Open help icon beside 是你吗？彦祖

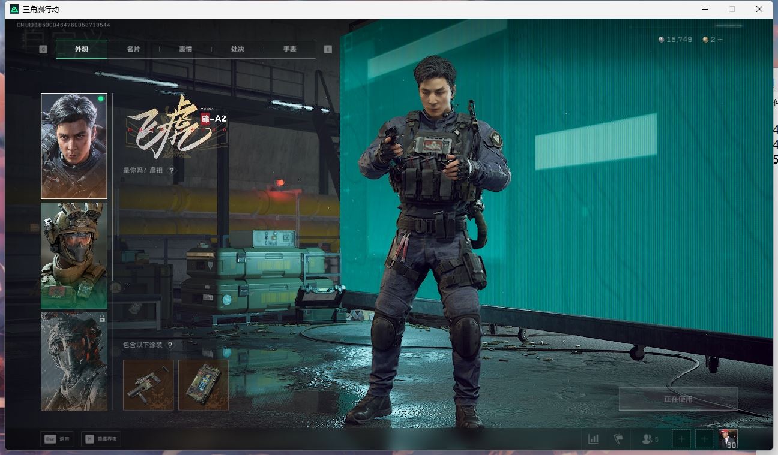point(172,171)
